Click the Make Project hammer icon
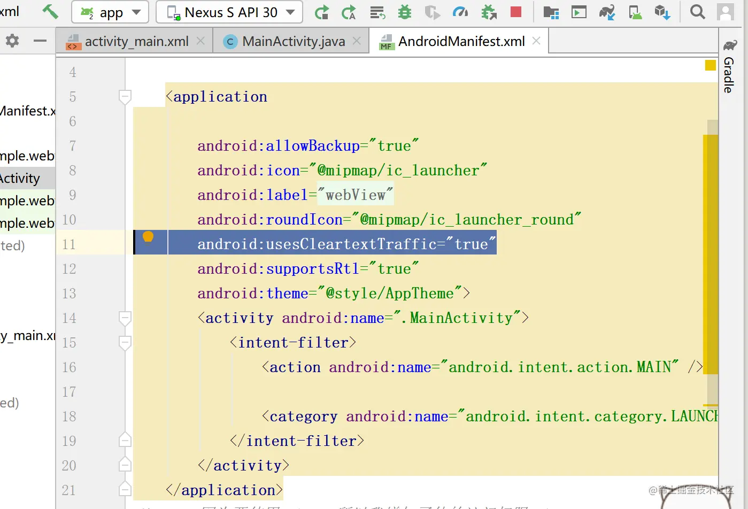This screenshot has width=748, height=509. (x=50, y=11)
